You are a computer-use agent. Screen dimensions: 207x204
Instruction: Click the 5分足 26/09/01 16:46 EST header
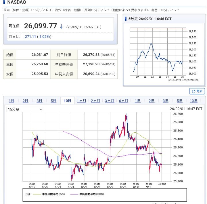[150, 19]
